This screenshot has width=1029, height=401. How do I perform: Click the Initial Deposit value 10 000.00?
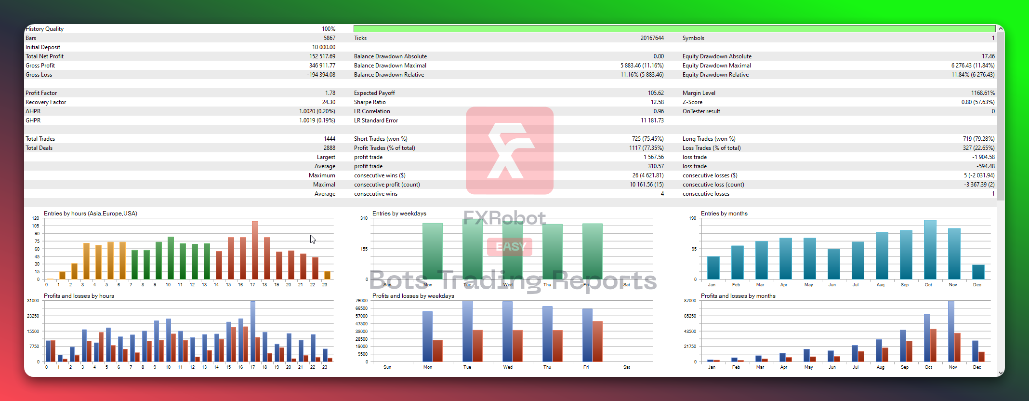tap(324, 47)
